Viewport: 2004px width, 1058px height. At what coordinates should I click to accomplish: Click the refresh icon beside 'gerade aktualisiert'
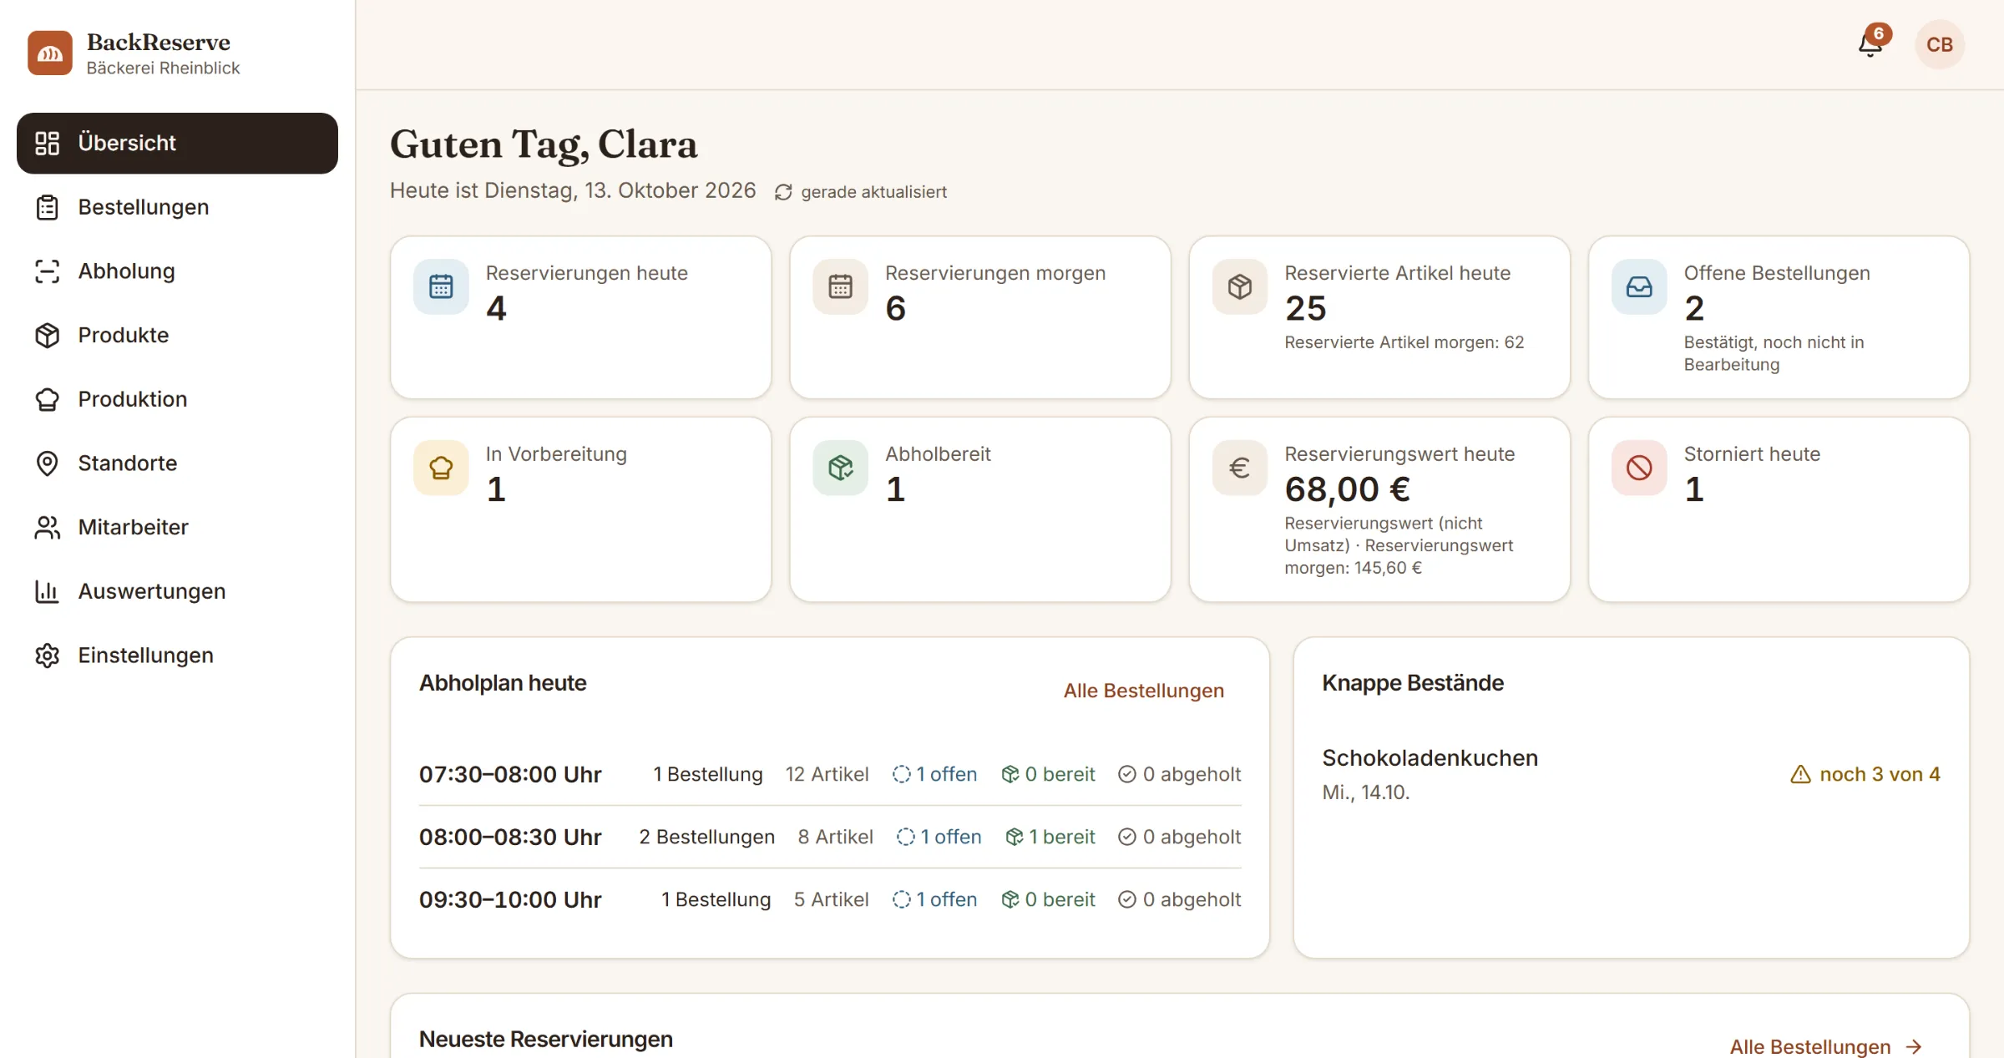coord(783,192)
